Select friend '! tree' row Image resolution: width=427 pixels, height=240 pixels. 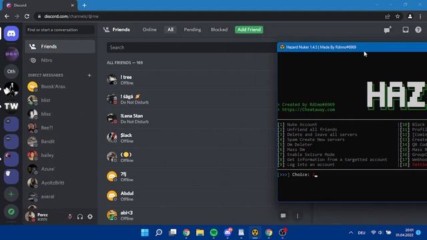(191, 80)
